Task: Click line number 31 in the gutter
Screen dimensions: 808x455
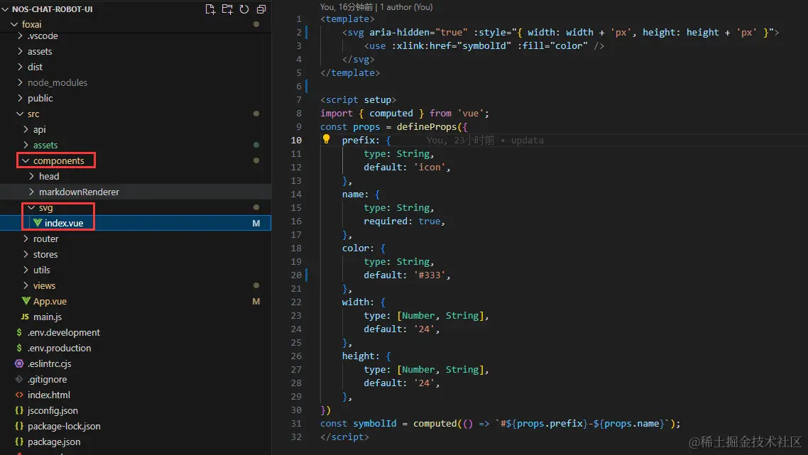Action: (x=296, y=424)
